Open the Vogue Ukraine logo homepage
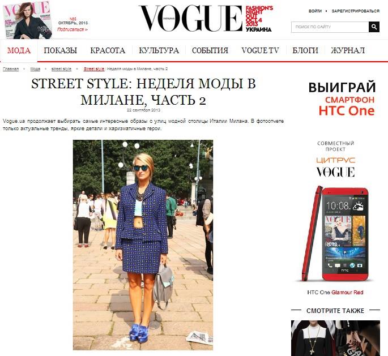The height and width of the screenshot is (356, 388). [x=191, y=19]
